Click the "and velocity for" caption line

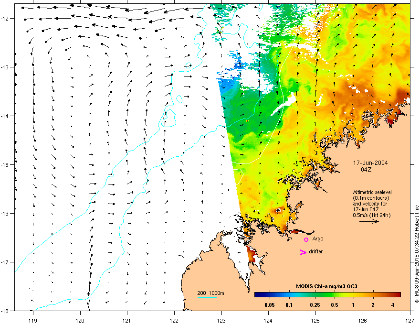(x=370, y=204)
